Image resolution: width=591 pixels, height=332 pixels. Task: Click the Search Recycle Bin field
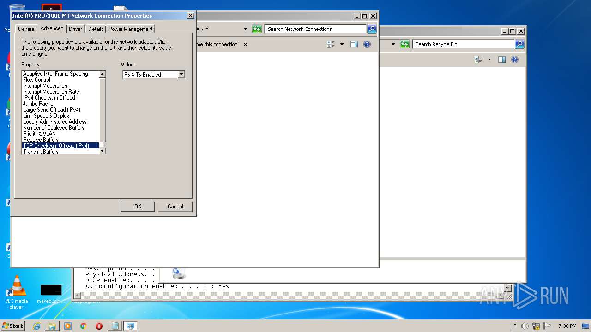463,44
